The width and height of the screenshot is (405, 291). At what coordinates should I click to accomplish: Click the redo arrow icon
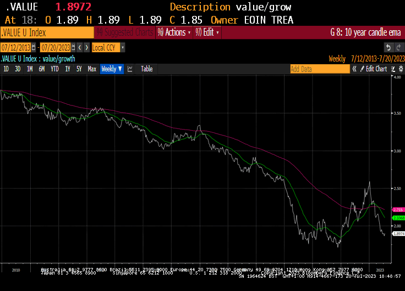[x=398, y=47]
